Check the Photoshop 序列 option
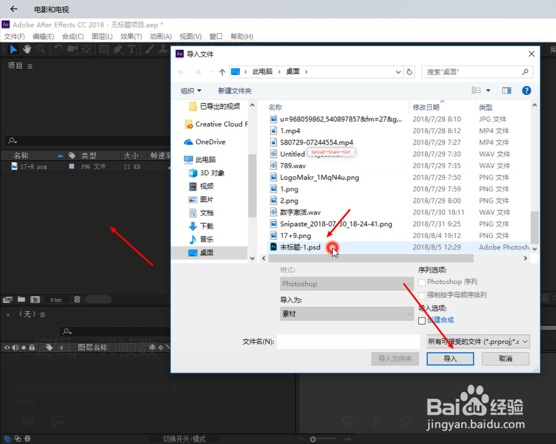 422,282
